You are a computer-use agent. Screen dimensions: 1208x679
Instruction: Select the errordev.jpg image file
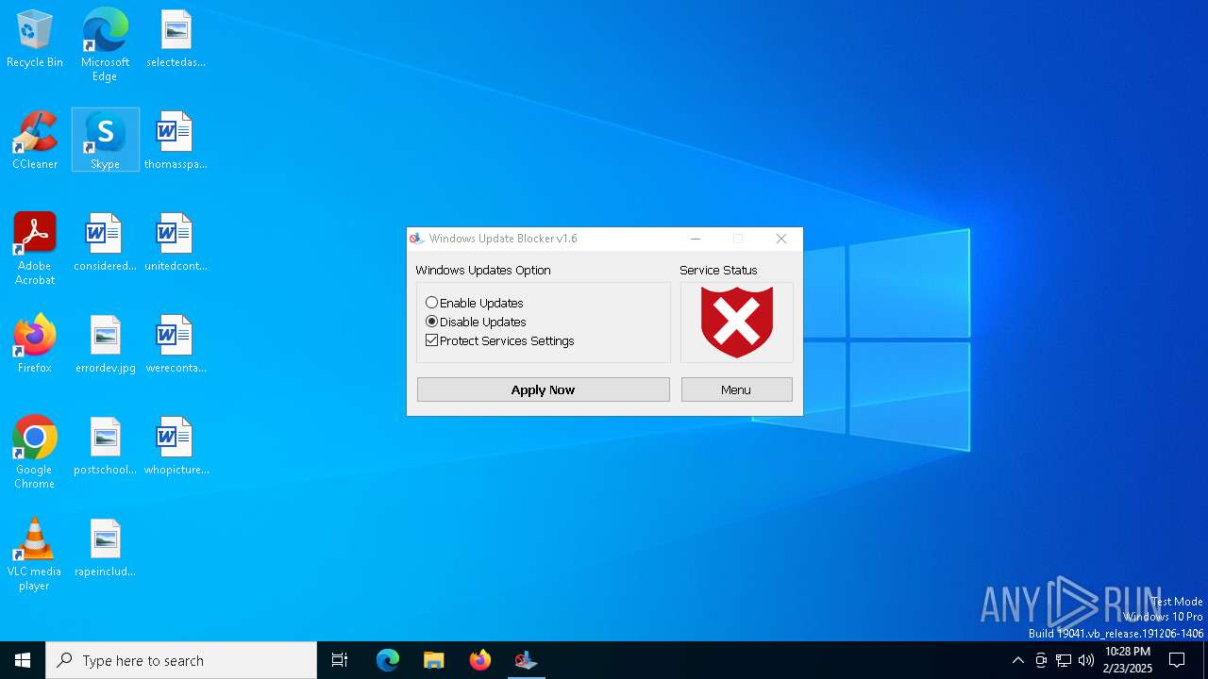(105, 344)
